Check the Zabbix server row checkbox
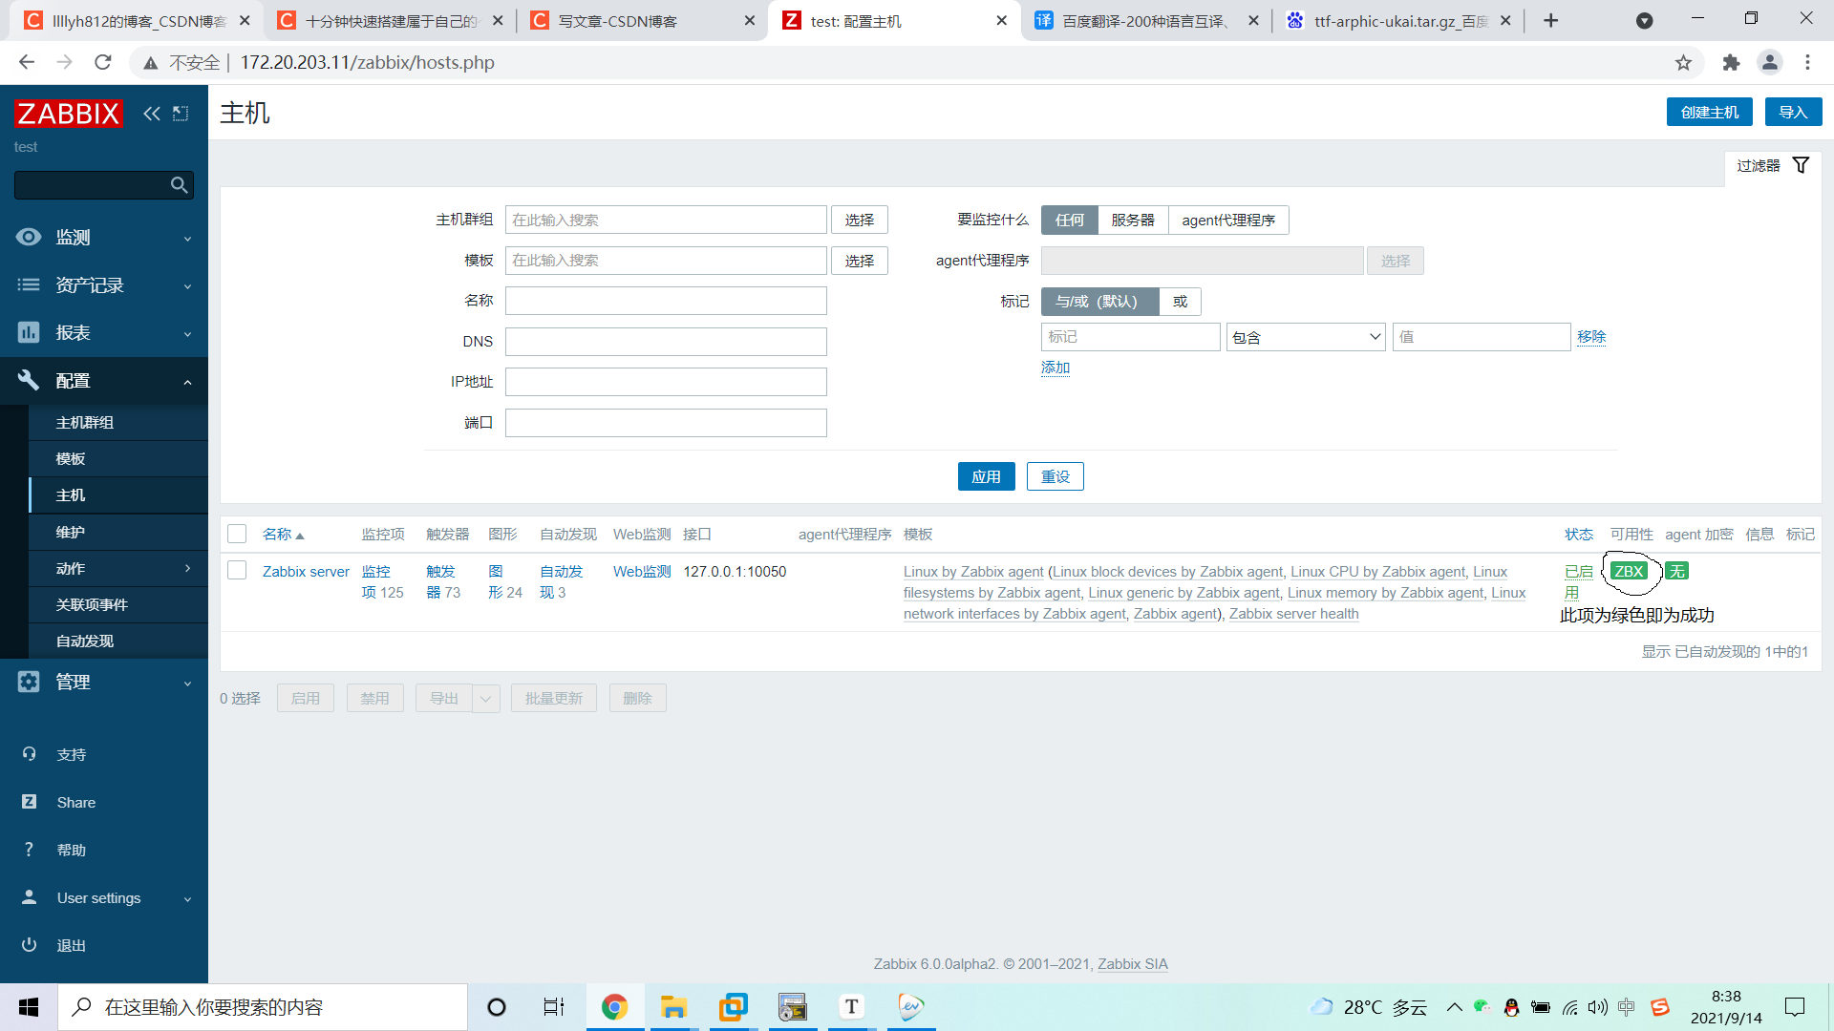 pos(237,571)
